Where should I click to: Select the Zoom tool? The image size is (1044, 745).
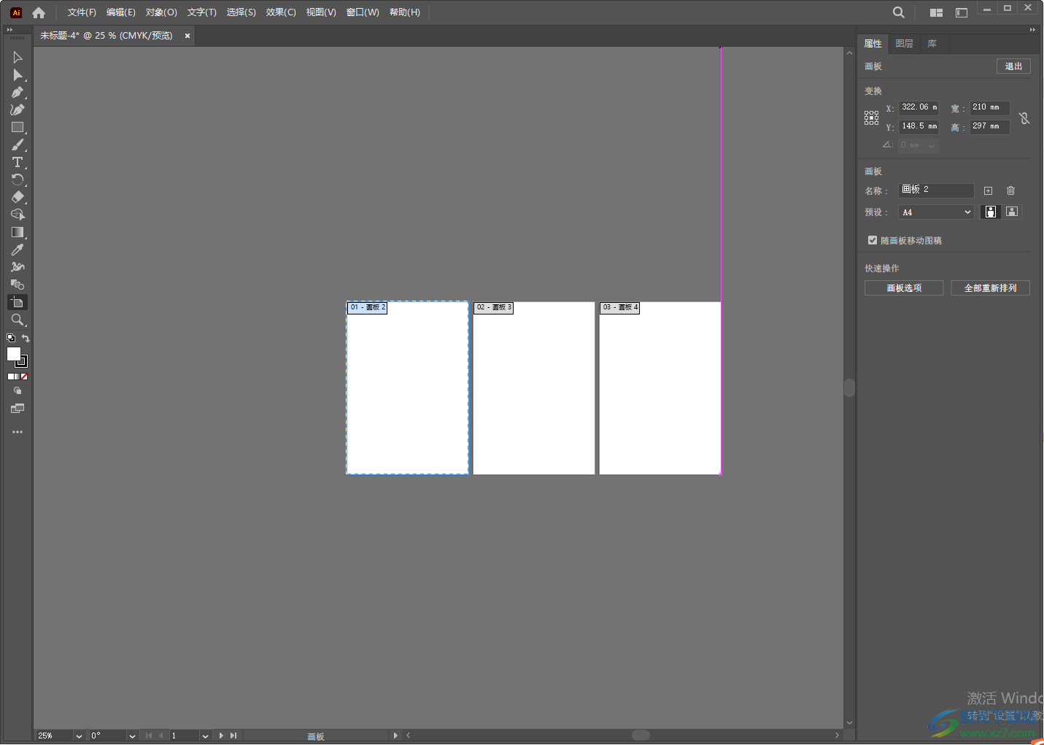[18, 320]
